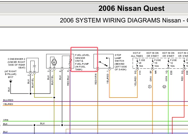Click the 'BLK' label between the bottom junction dots
The width and height of the screenshot is (188, 134).
[42, 123]
